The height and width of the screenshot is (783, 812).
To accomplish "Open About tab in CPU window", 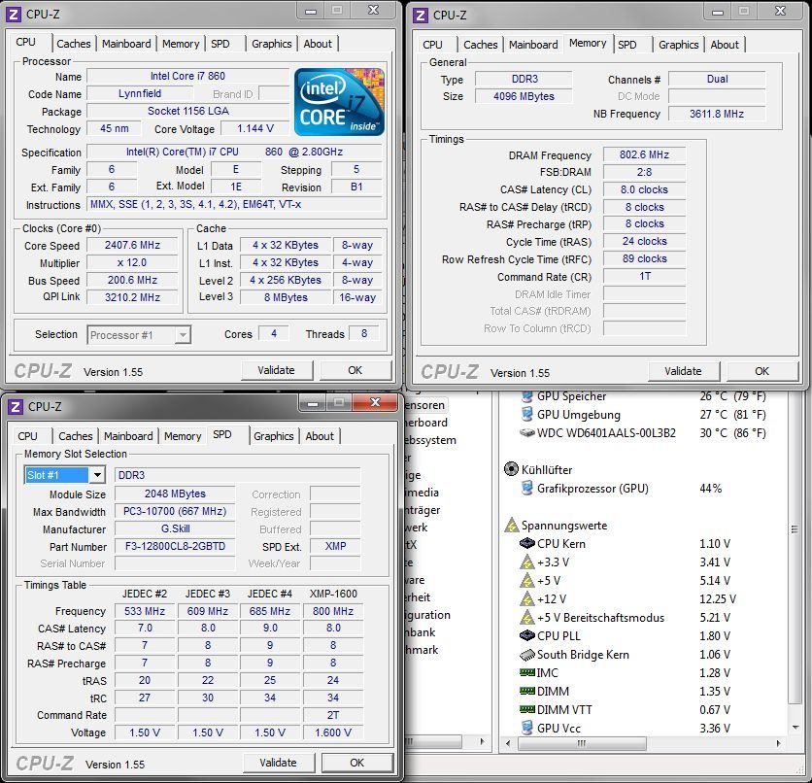I will point(318,44).
